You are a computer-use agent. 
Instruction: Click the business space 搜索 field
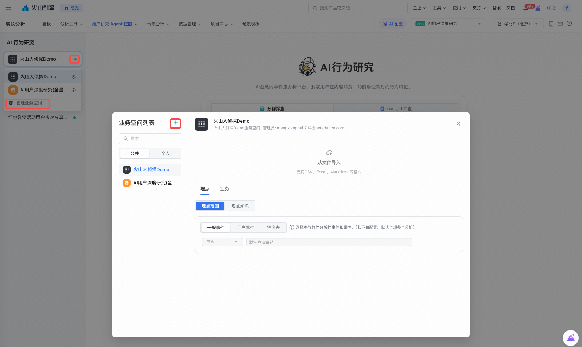pyautogui.click(x=150, y=138)
